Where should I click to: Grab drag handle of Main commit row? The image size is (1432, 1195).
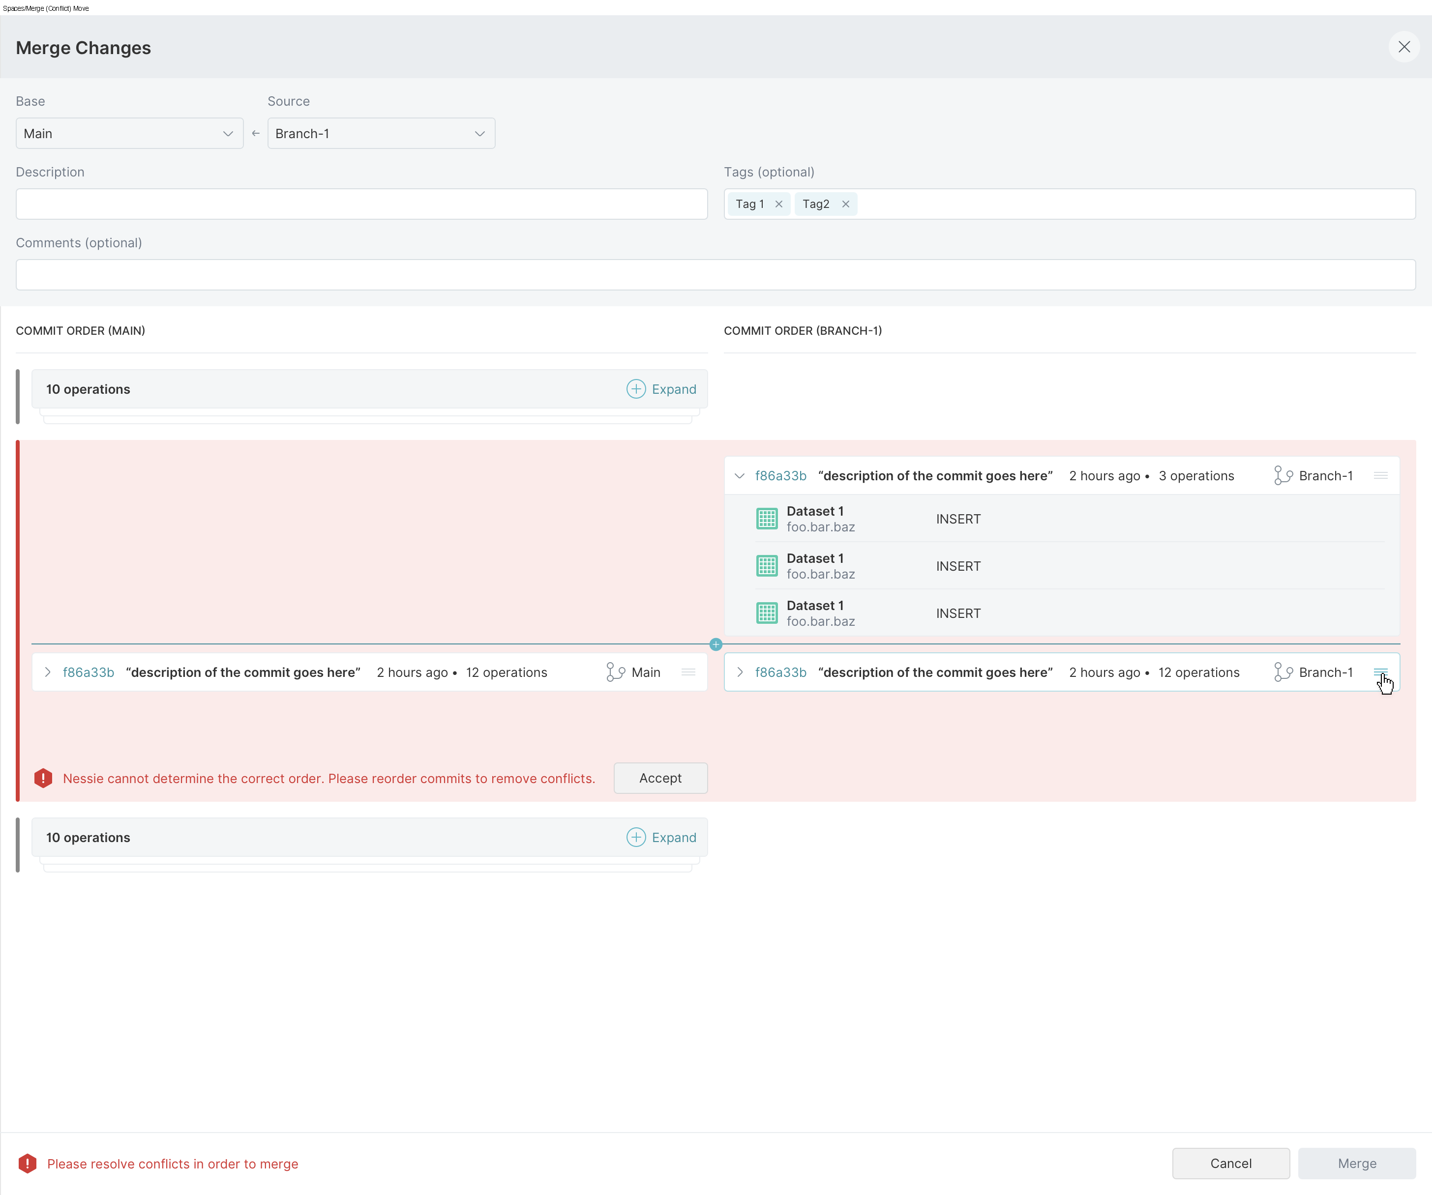688,672
